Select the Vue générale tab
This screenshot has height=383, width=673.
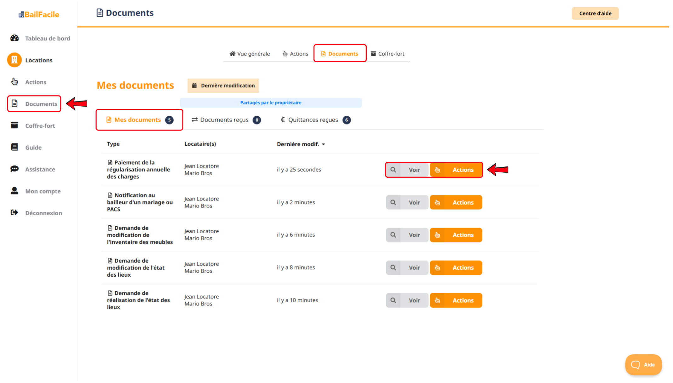click(x=250, y=54)
